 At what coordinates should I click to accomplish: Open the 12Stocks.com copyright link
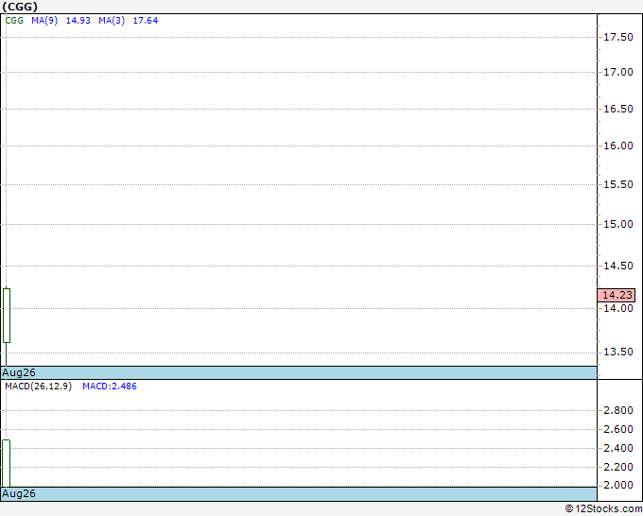(603, 508)
